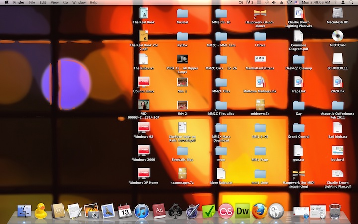Open Firefox browser in the dock
This screenshot has width=358, height=224.
point(259,211)
